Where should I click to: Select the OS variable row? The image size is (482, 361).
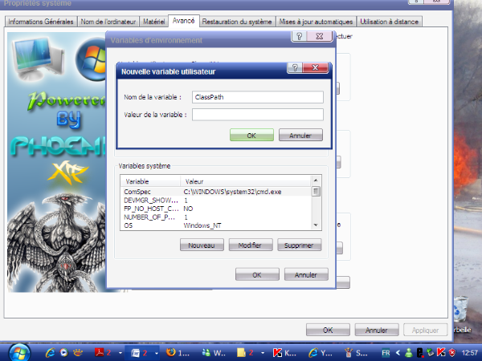216,225
